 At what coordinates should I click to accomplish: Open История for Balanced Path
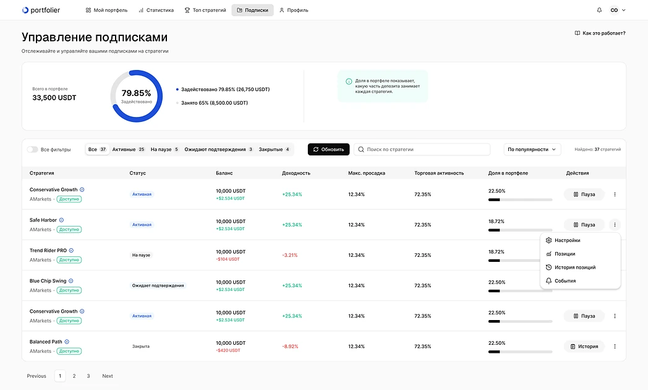point(584,347)
